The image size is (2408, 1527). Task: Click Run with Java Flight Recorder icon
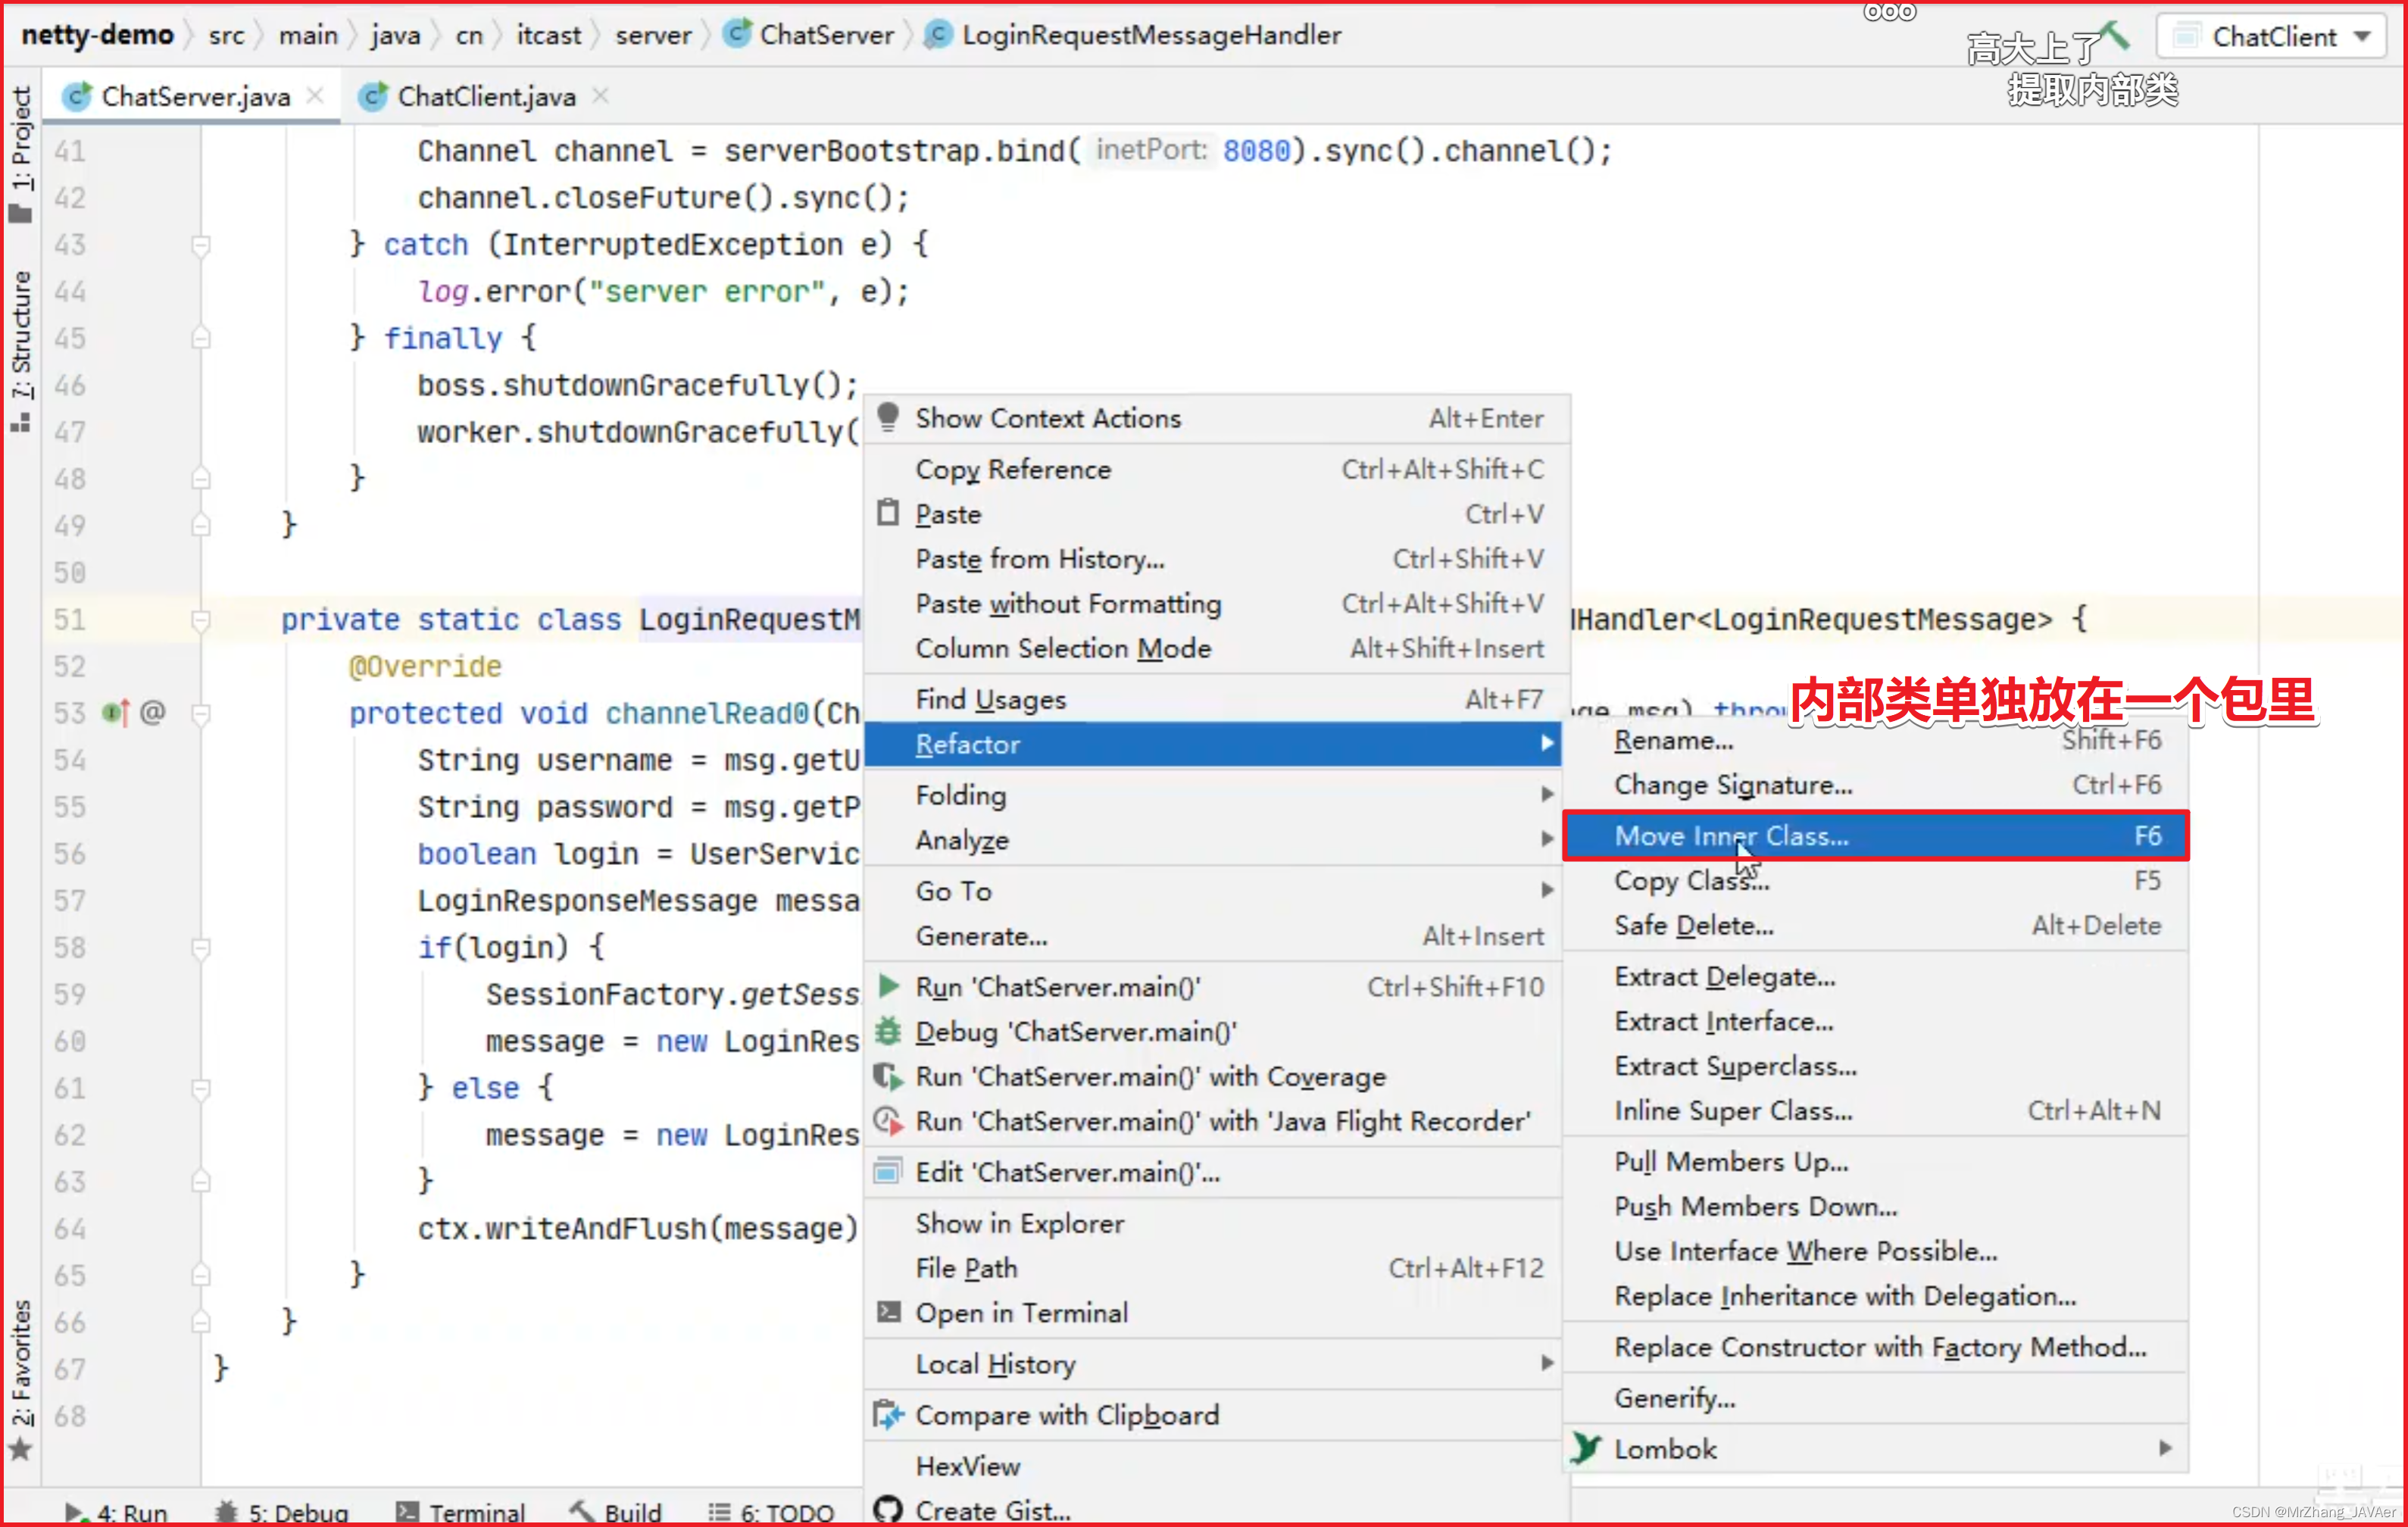(x=888, y=1121)
